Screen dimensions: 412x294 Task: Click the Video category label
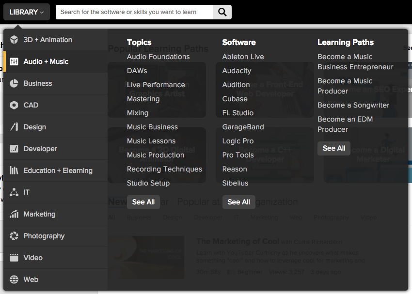33,258
